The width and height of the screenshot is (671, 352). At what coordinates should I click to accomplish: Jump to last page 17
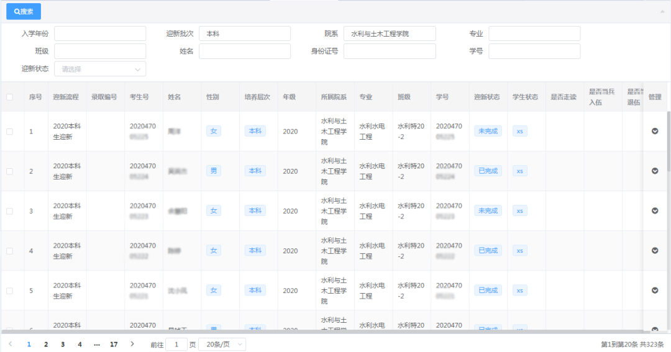[114, 344]
